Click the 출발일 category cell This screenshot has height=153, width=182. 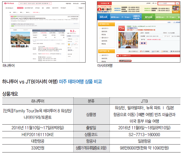pyautogui.click(x=91, y=128)
